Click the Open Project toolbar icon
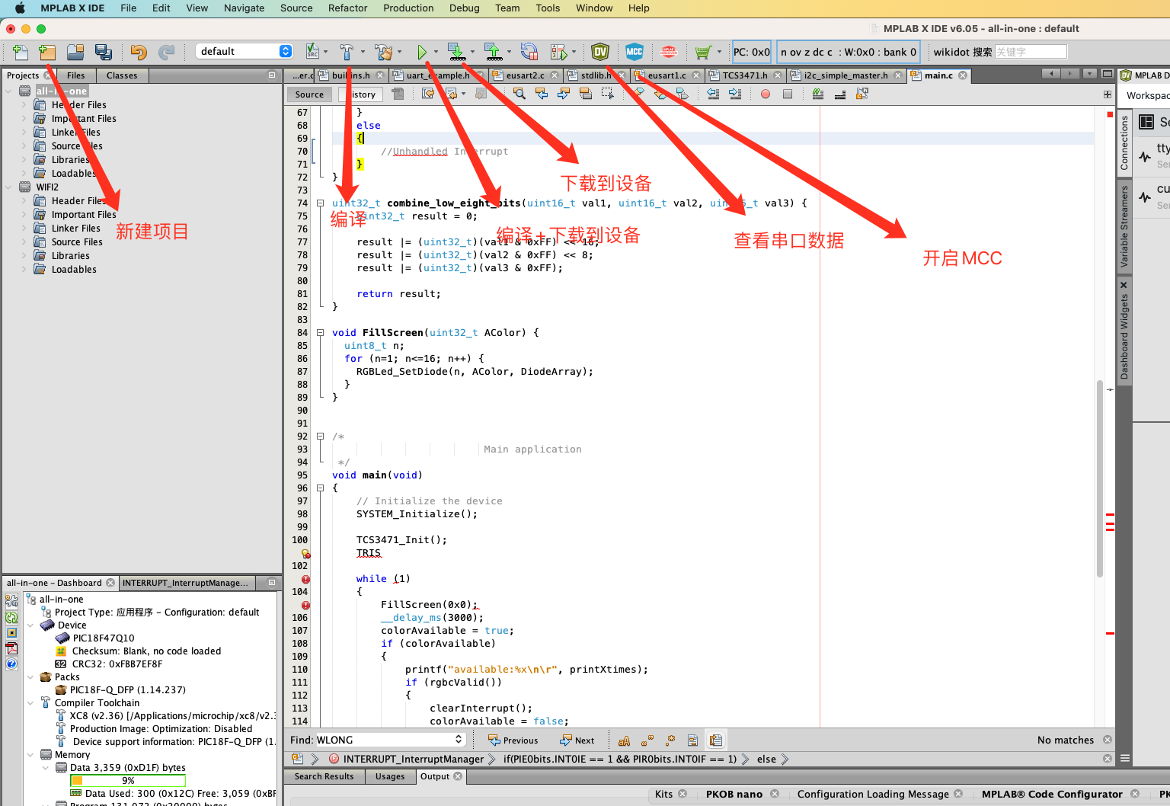This screenshot has width=1170, height=806. point(75,52)
